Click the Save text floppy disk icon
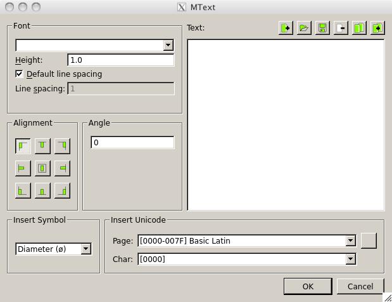This screenshot has width=392, height=302. tap(322, 28)
